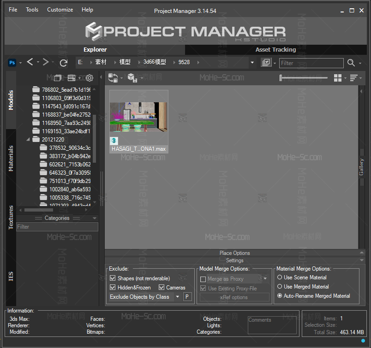
Task: Enable Merge as Proxy checkbox
Action: (203, 279)
